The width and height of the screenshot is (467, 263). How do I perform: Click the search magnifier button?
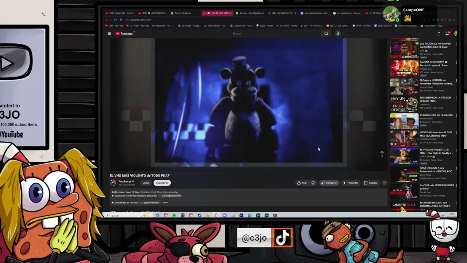(326, 34)
